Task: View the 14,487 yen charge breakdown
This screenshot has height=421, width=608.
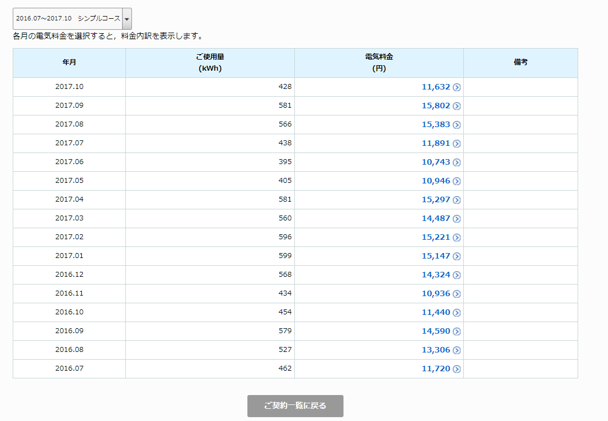Action: [x=436, y=218]
